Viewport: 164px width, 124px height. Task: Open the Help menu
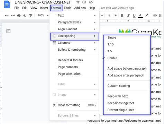pyautogui.click(x=92, y=8)
